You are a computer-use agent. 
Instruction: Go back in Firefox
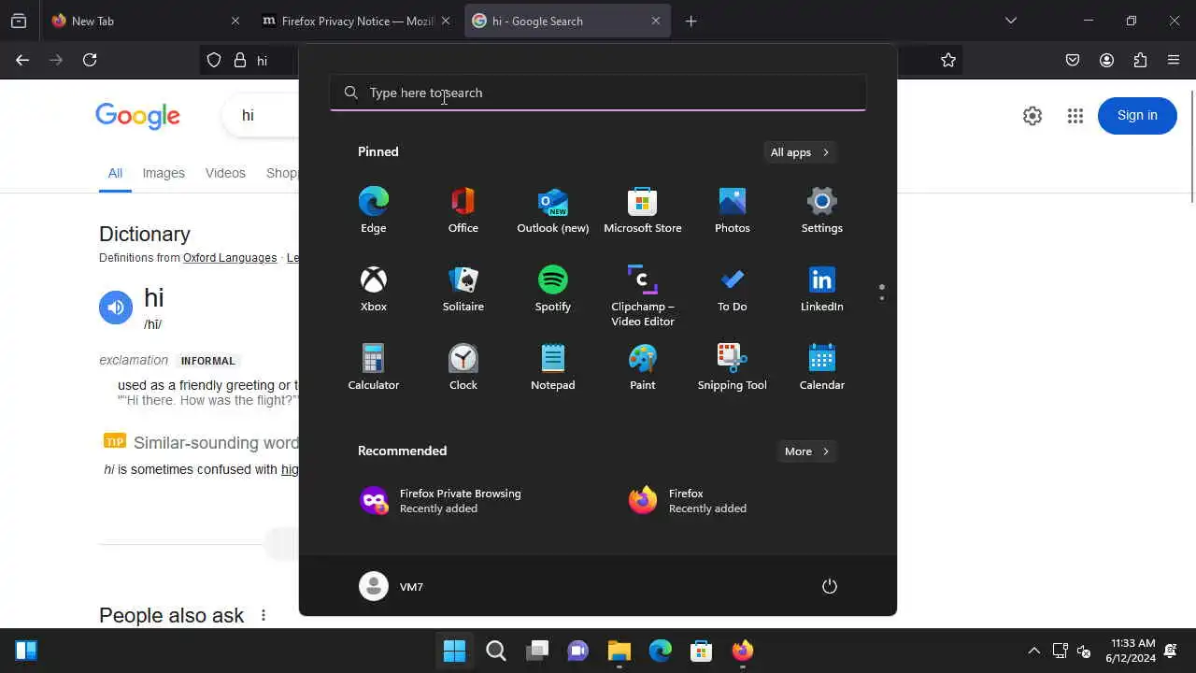coord(22,60)
